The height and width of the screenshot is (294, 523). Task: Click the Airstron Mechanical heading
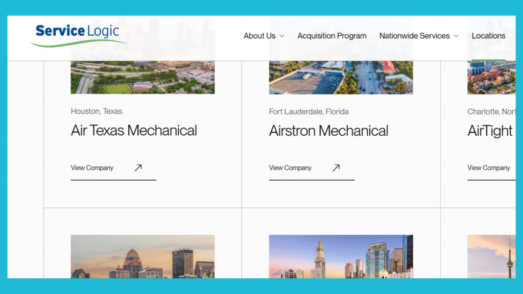pyautogui.click(x=328, y=131)
